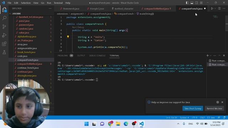
Task: Open the Explorer view in activity bar
Action: pyautogui.click(x=4, y=10)
